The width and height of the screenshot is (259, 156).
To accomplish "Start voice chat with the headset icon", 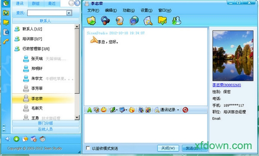I will (x=105, y=21).
